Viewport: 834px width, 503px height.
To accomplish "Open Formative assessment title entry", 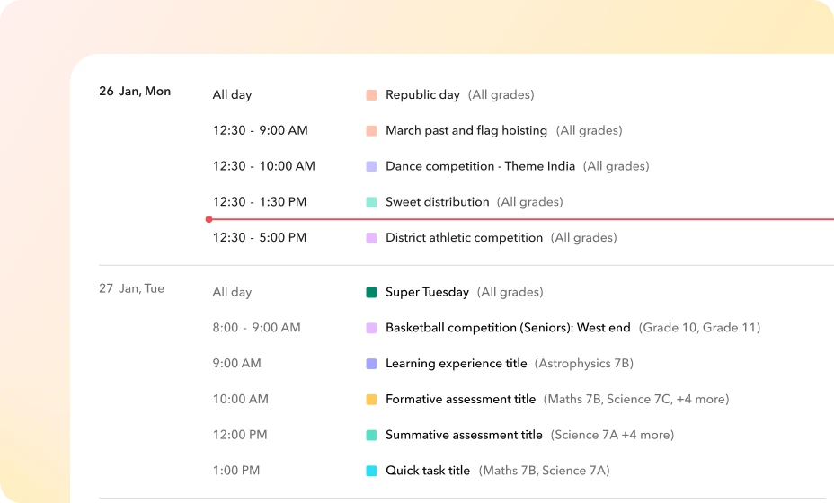I will coord(460,399).
